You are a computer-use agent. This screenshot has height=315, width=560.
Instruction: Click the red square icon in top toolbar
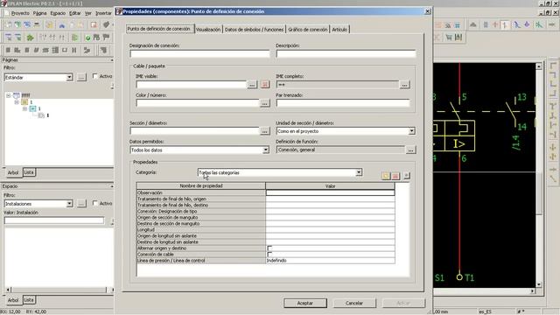click(94, 25)
